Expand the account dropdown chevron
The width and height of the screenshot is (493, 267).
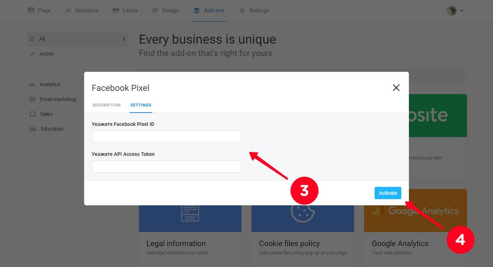click(x=462, y=10)
